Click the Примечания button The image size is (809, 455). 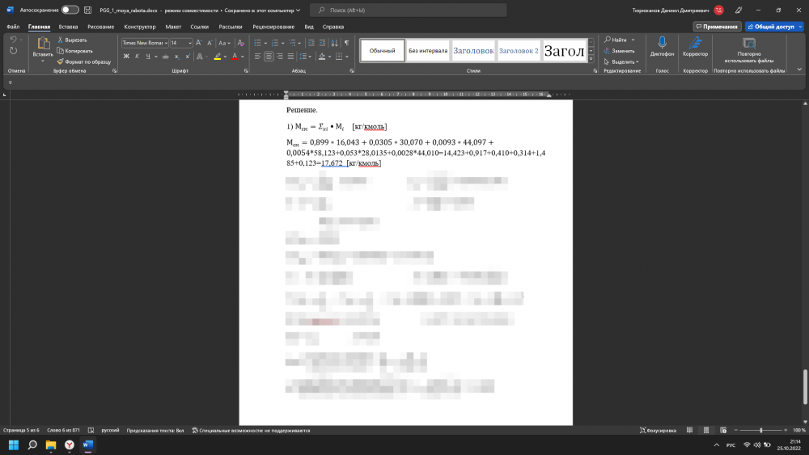[716, 27]
